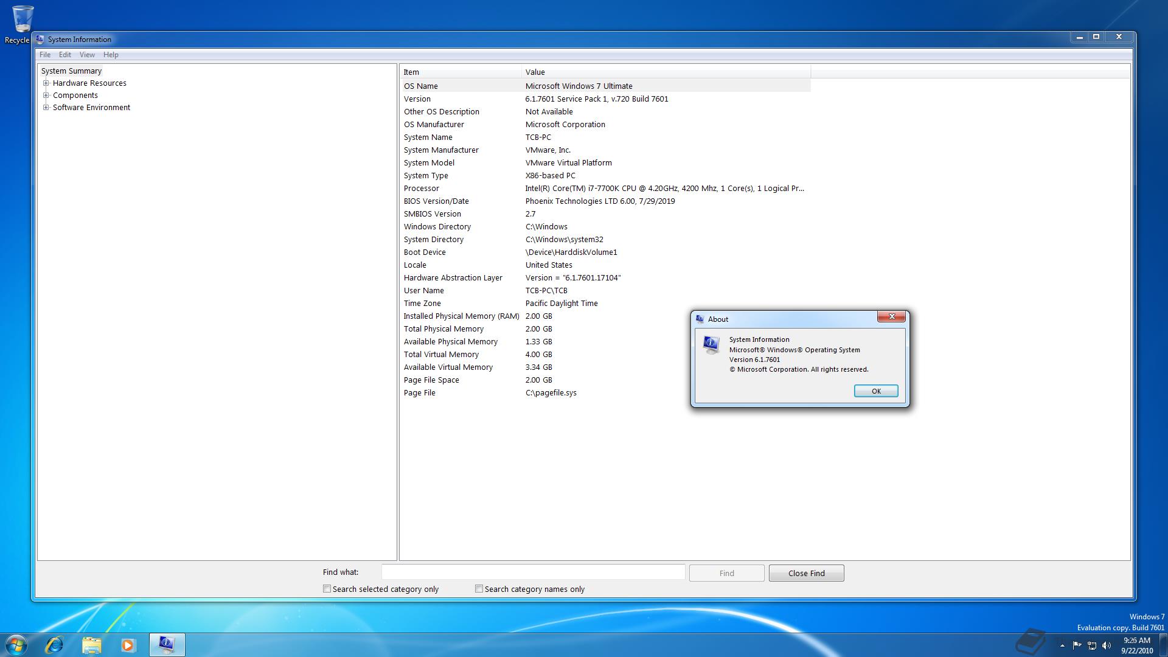Select Software Environment label
The image size is (1168, 657).
pos(91,108)
